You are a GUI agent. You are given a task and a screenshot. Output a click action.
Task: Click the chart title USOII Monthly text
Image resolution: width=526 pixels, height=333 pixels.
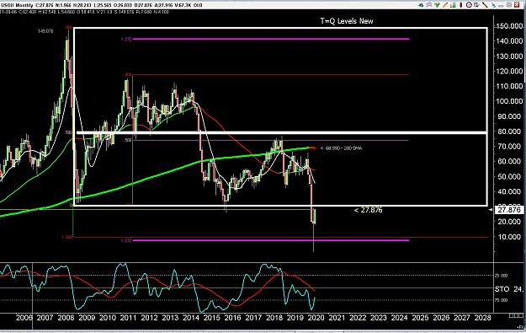click(17, 5)
